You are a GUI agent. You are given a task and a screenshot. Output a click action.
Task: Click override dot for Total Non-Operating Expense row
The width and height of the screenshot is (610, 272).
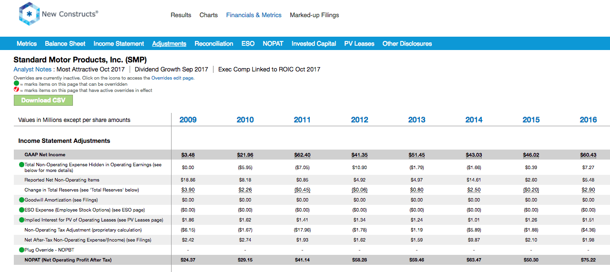click(x=21, y=165)
